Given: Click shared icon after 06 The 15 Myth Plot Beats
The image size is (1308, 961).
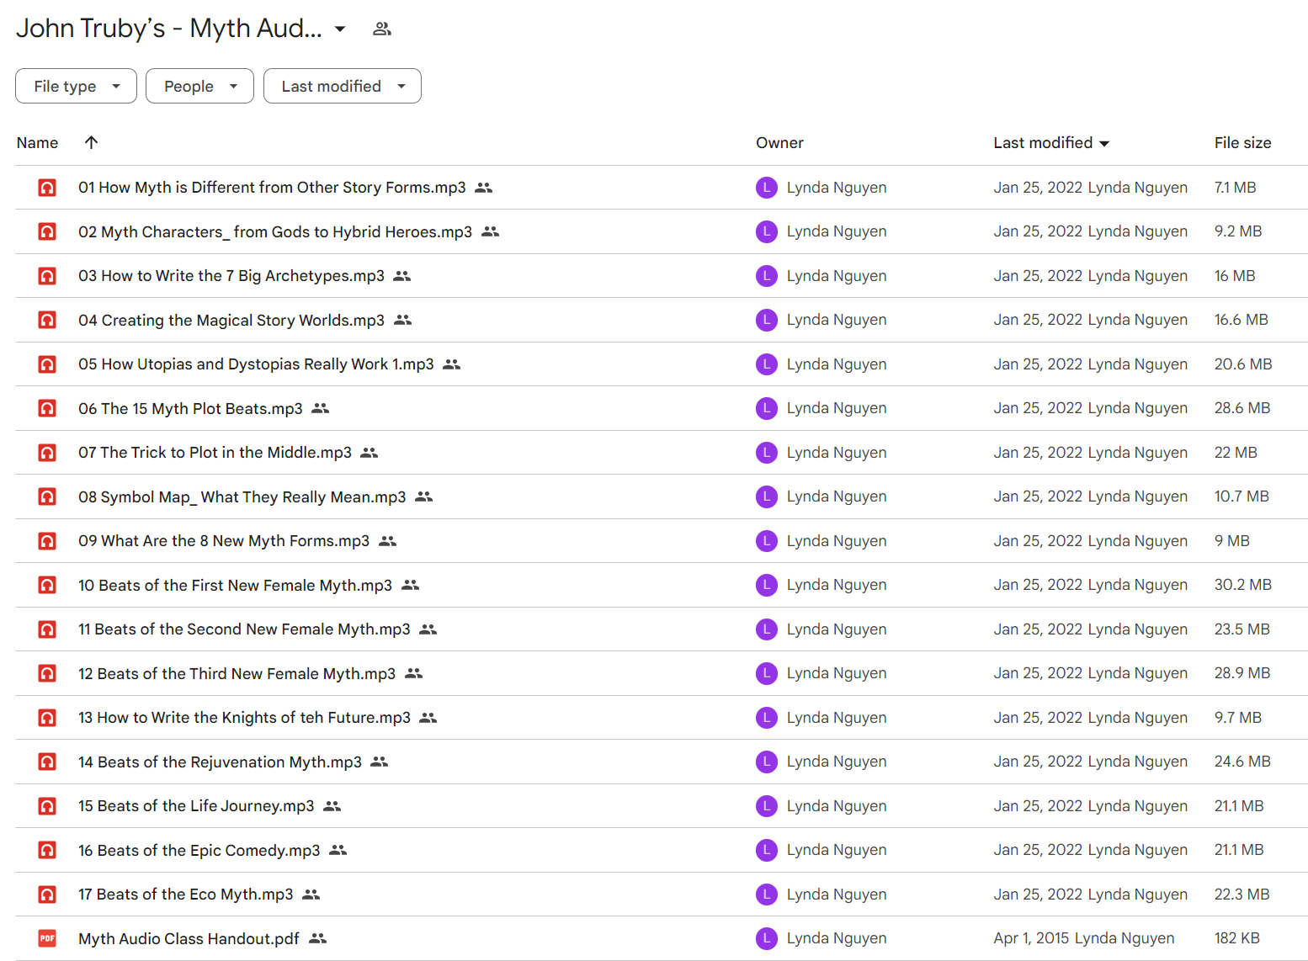Looking at the screenshot, I should tap(320, 408).
